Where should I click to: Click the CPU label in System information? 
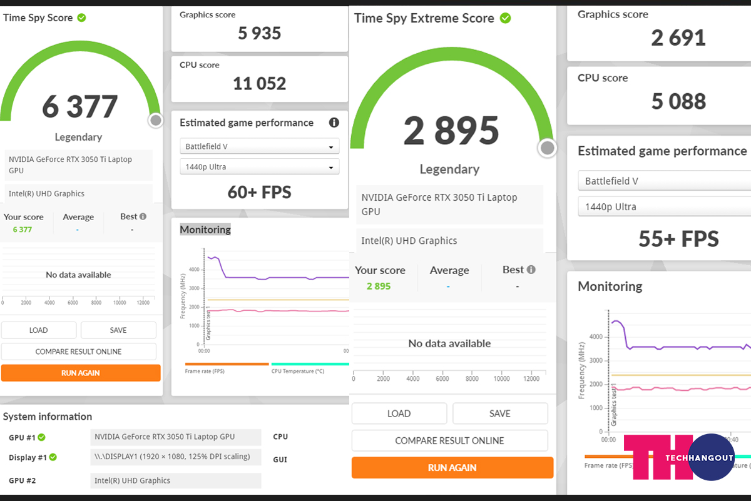[280, 437]
